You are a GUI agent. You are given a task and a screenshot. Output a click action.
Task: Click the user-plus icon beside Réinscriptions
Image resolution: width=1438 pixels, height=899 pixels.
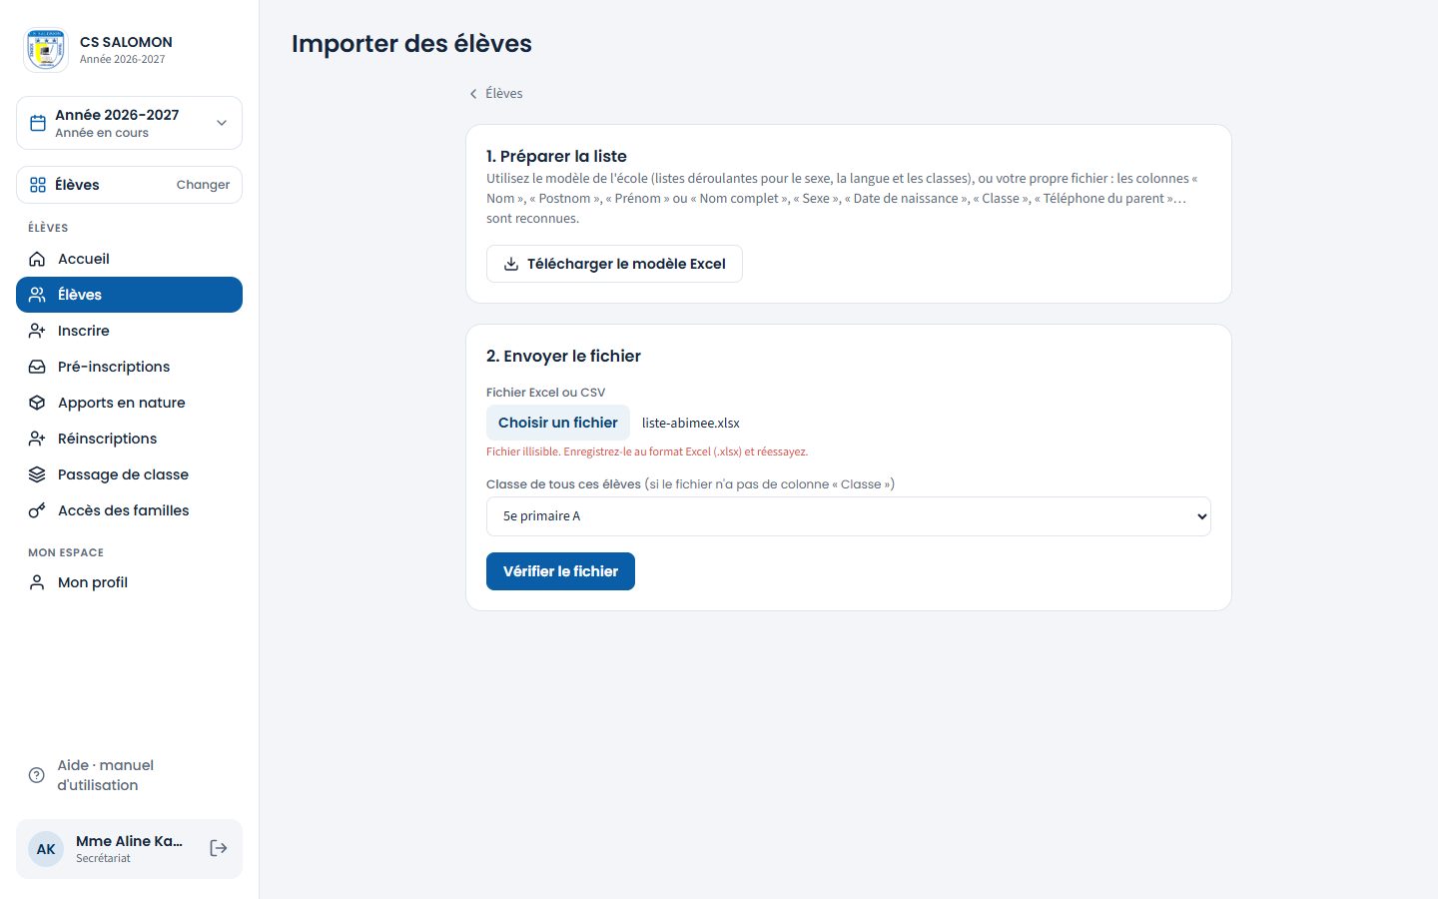(37, 439)
